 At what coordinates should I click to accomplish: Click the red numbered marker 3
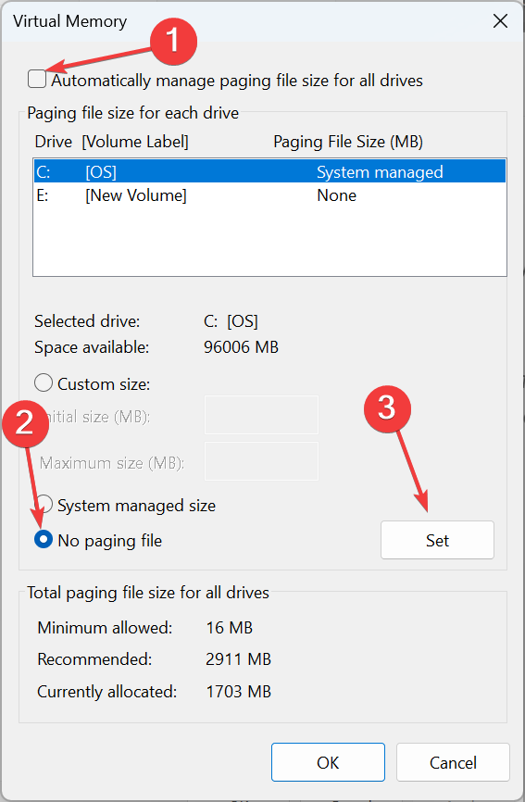point(387,408)
